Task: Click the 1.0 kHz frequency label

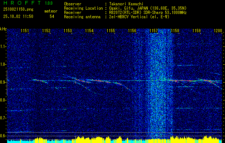Action: point(3,64)
